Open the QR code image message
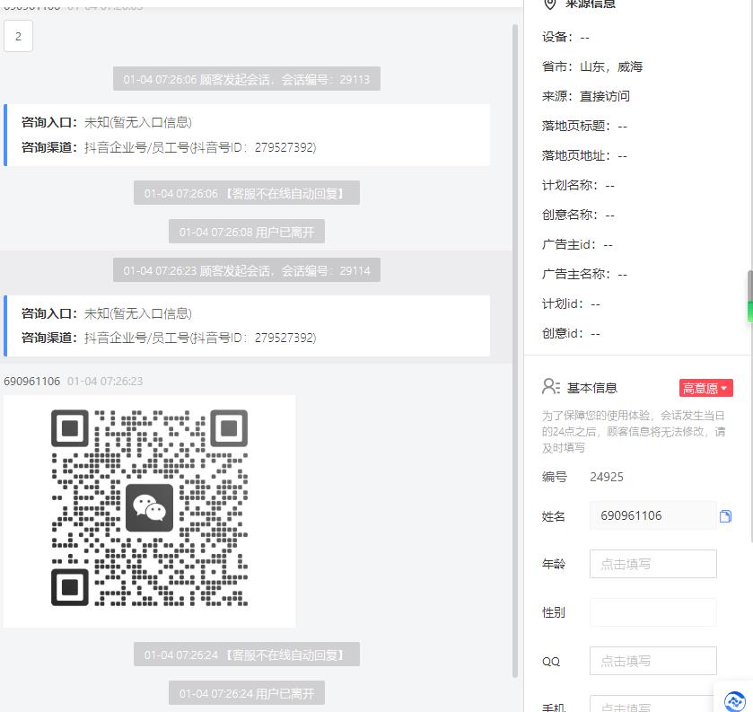The height and width of the screenshot is (712, 753). (x=149, y=511)
